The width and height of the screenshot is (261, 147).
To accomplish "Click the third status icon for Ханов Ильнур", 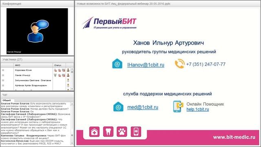I will pyautogui.click(x=64, y=75).
